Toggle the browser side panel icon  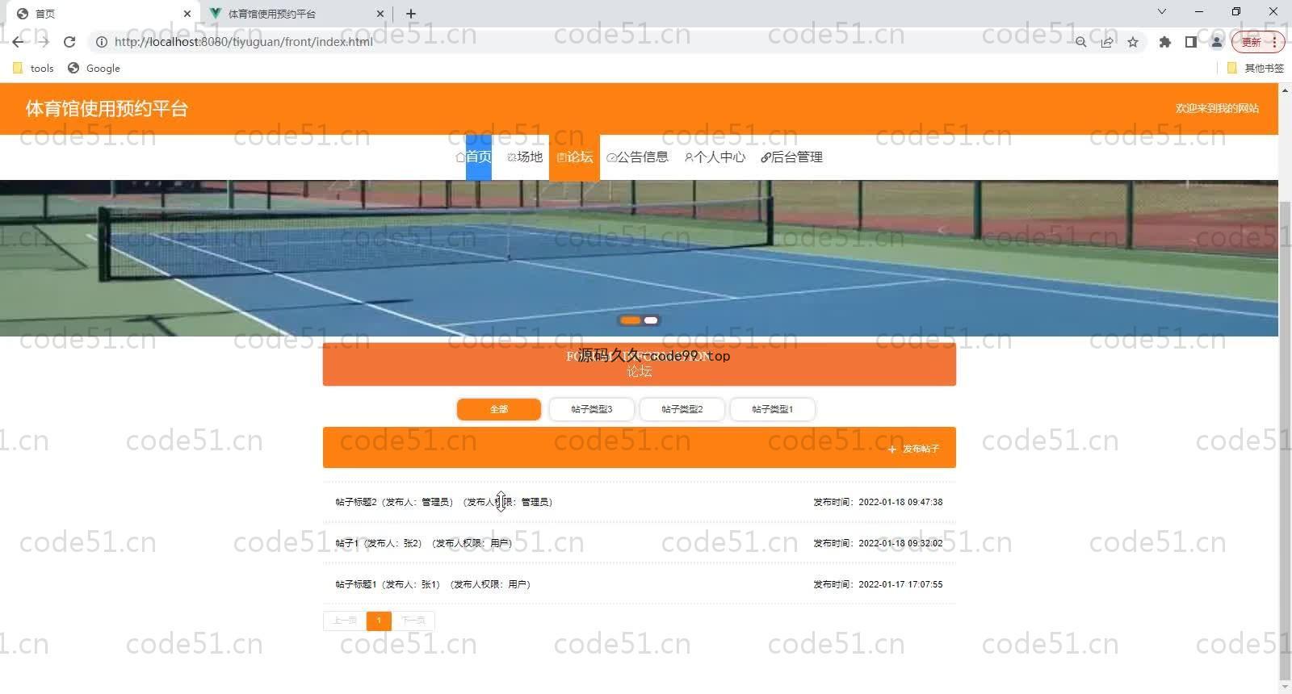[1190, 42]
